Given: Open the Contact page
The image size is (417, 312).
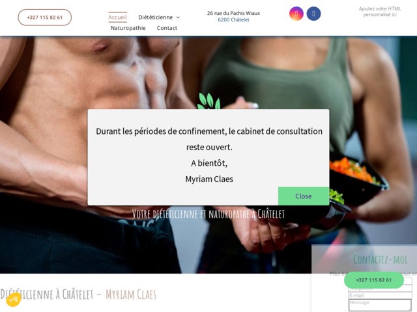Looking at the screenshot, I should coord(167,28).
